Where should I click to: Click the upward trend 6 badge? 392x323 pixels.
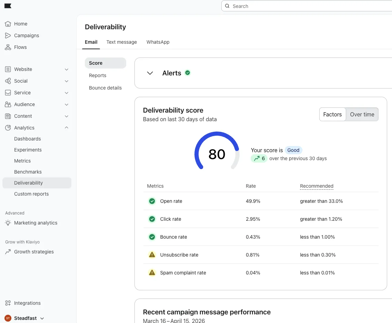click(259, 158)
